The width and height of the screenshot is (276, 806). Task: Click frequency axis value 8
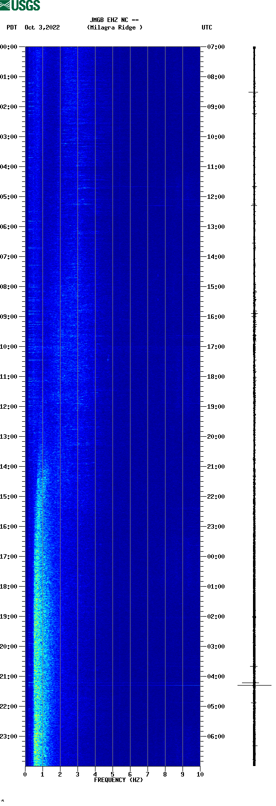[165, 775]
